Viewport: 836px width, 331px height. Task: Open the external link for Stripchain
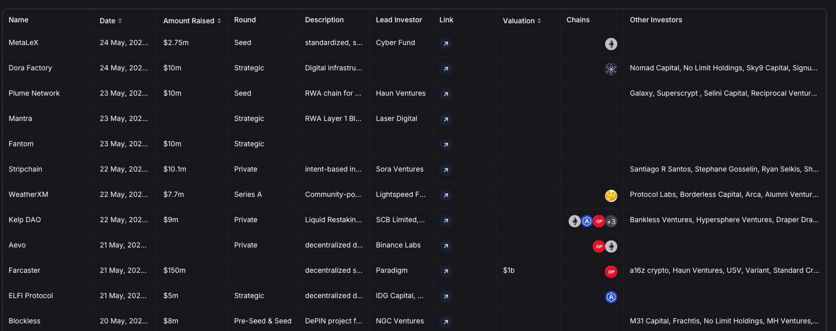point(446,170)
